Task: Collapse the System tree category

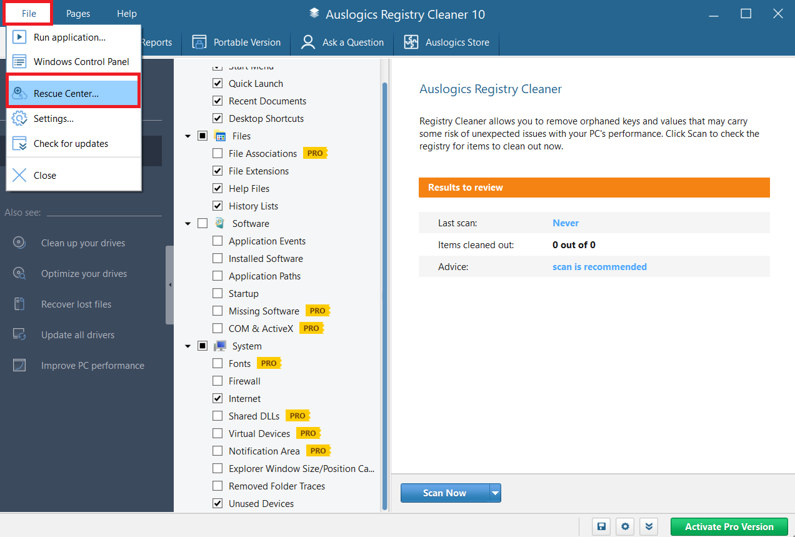Action: coord(188,346)
